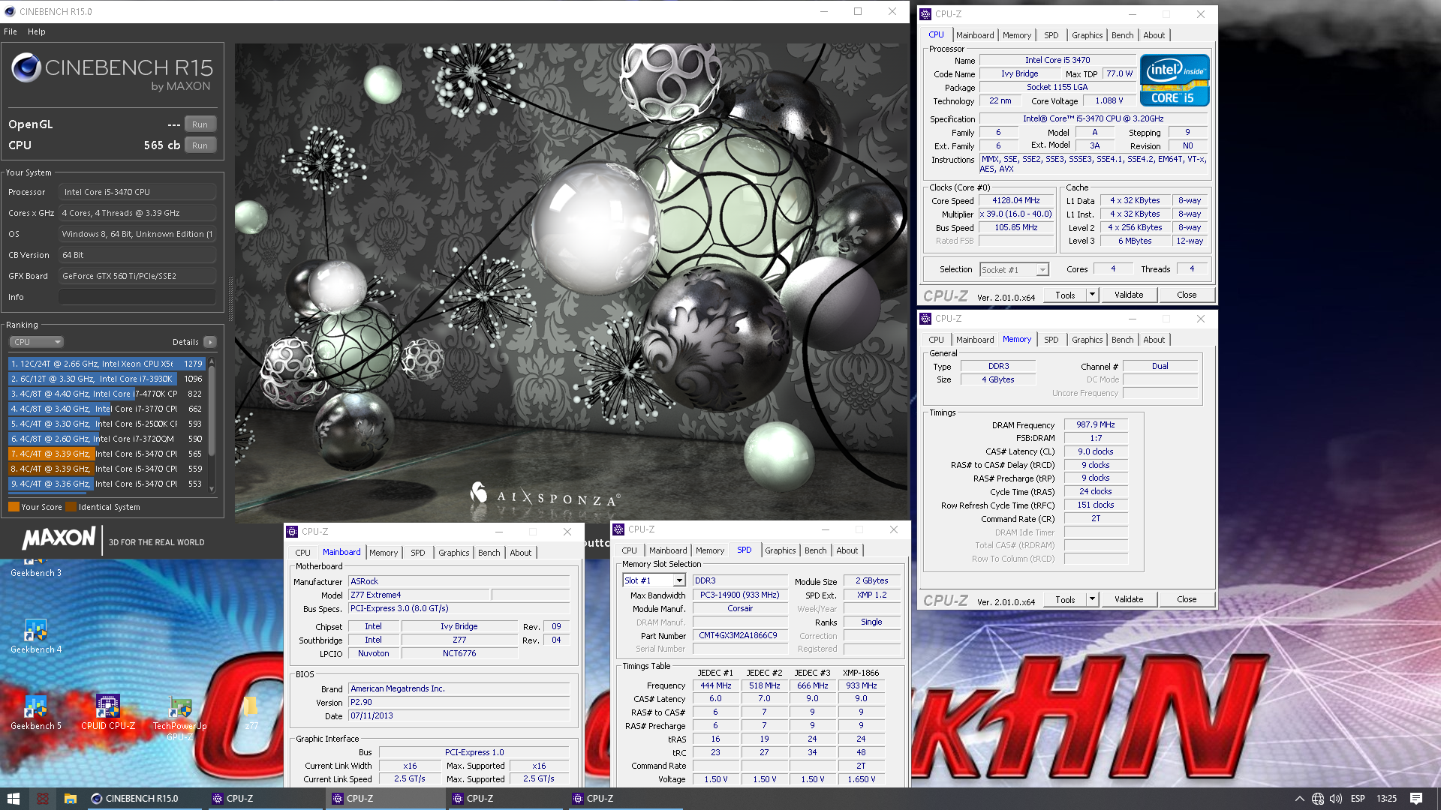Click the ESP input language indicator
Screen dimensions: 1441x810
click(x=1358, y=799)
